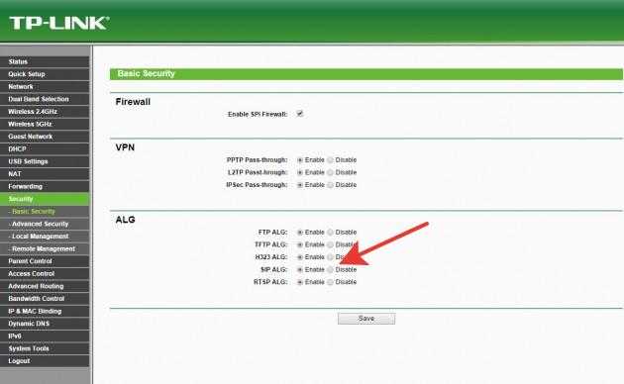Image resolution: width=624 pixels, height=384 pixels.
Task: Open Guest Network settings
Action: click(x=45, y=137)
